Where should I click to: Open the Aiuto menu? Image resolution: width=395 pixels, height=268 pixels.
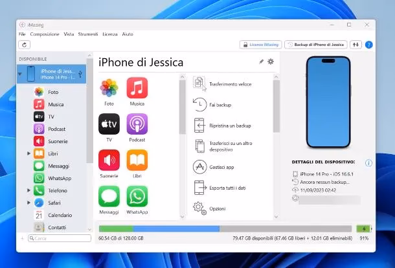[x=128, y=34]
